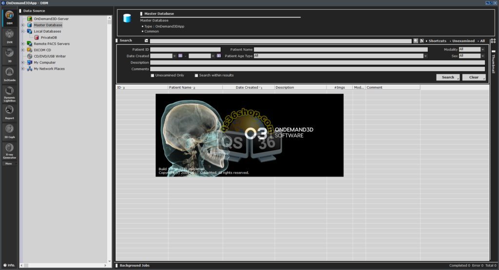Viewport: 499px width, 270px height.
Task: Expand the Remote PACS Servers node
Action: click(23, 44)
